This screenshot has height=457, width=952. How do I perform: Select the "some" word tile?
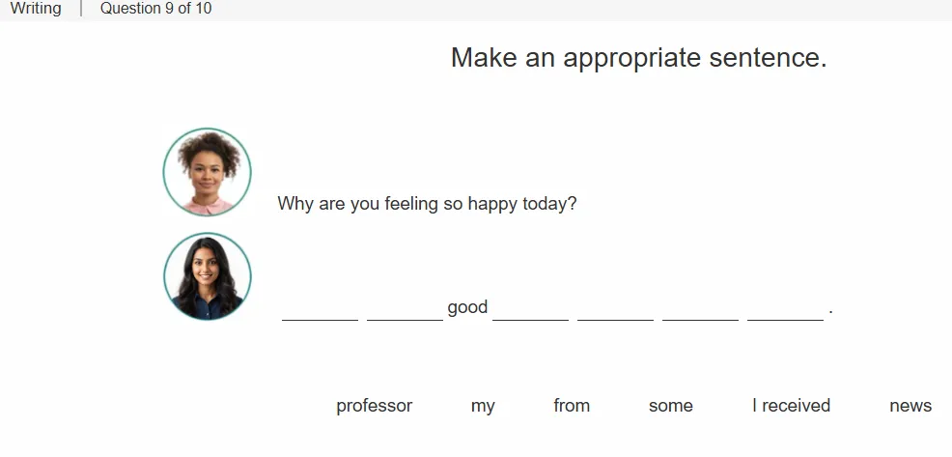coord(670,406)
